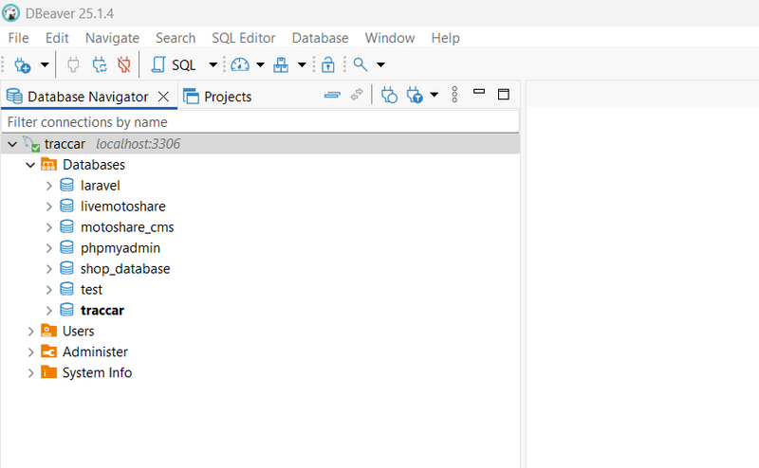Click the connection filter plug icon in navigator
This screenshot has width=759, height=468.
(415, 95)
